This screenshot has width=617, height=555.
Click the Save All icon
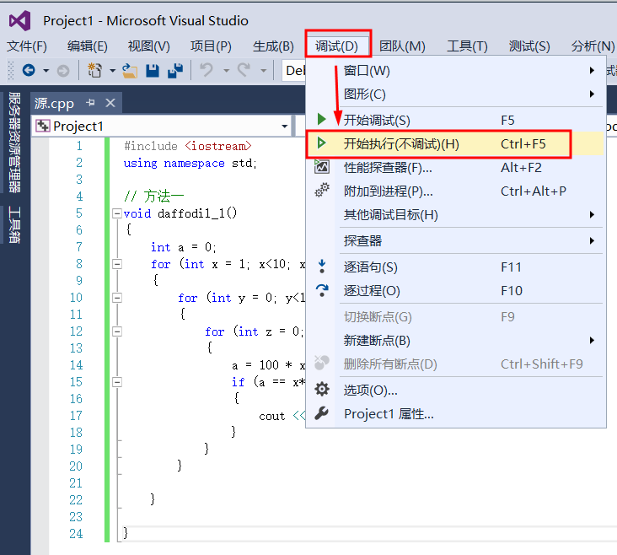point(175,71)
